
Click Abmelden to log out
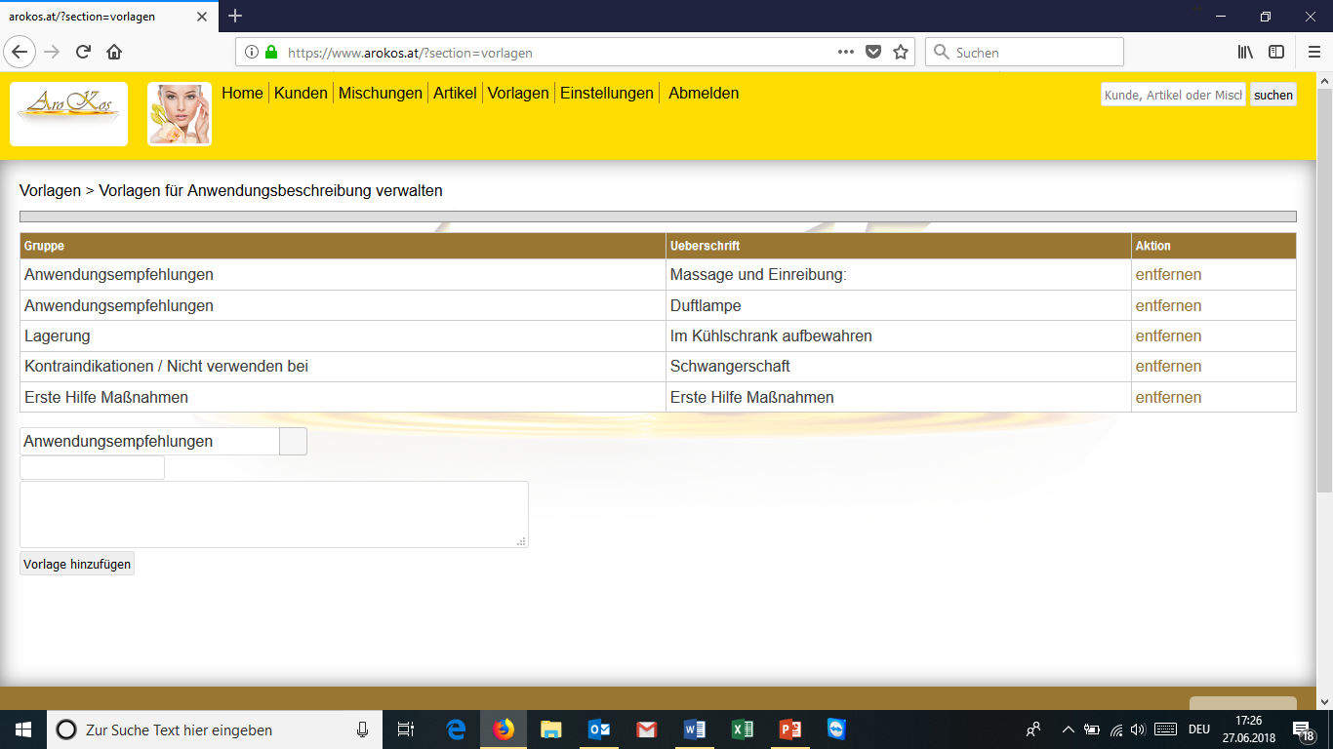[x=704, y=94]
